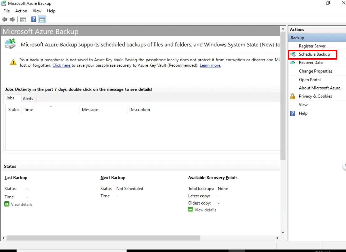
Task: Open the 'Learn more' link
Action: (x=210, y=65)
